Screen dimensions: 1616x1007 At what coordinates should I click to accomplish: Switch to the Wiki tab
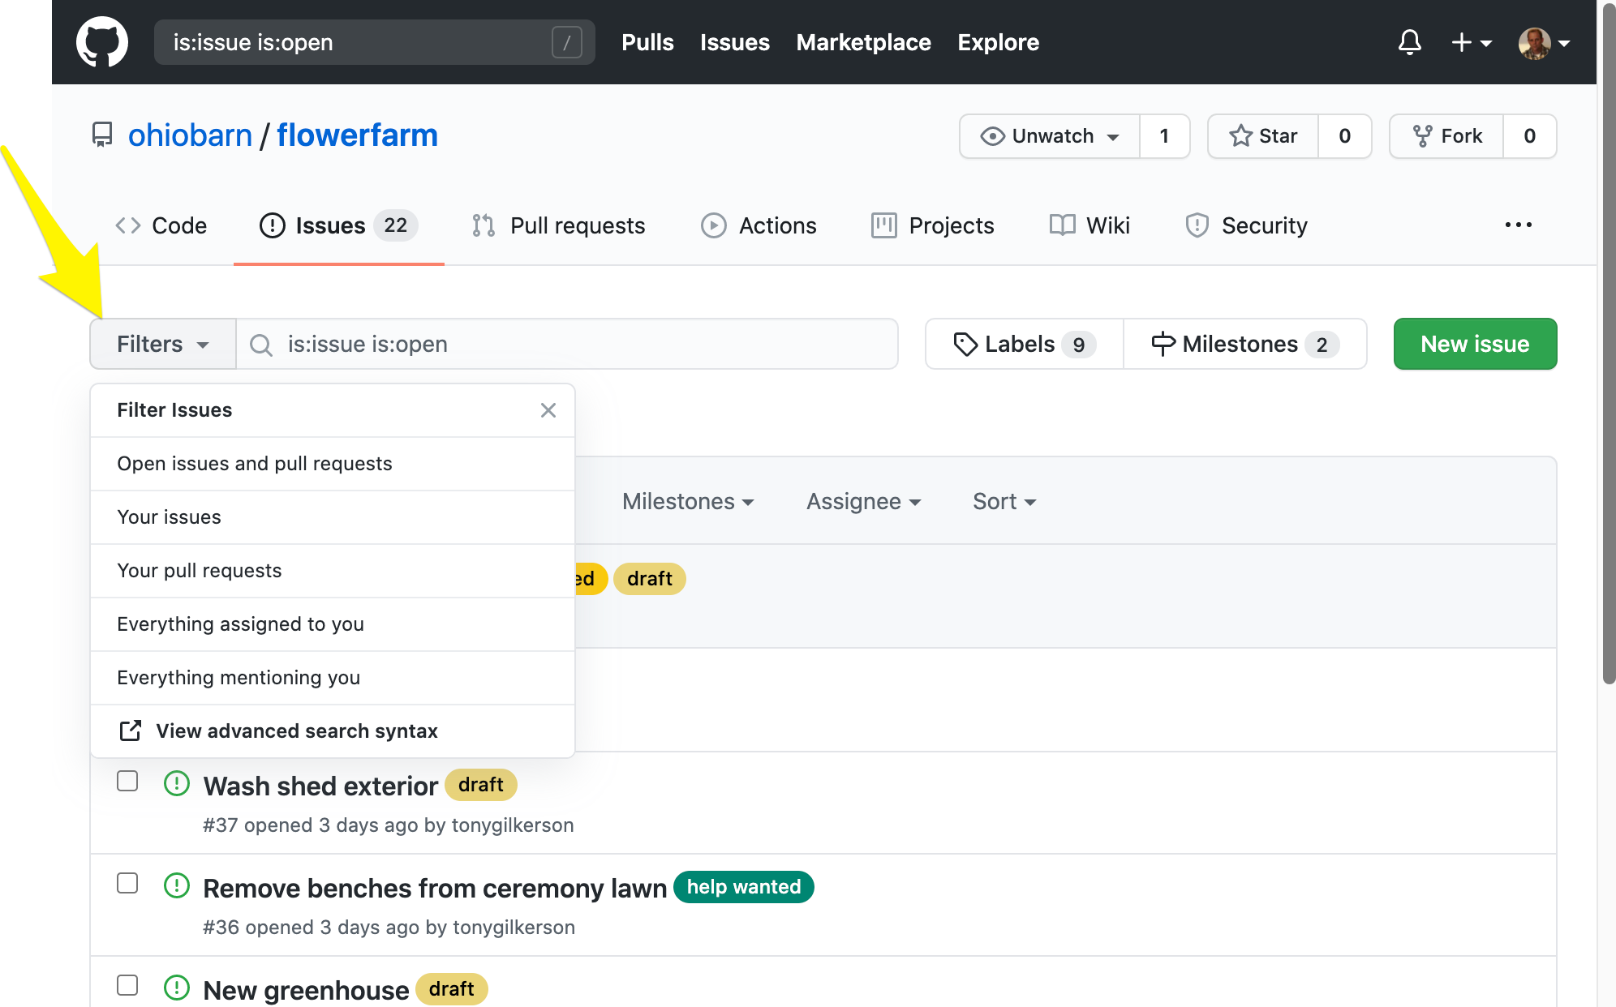(1090, 225)
